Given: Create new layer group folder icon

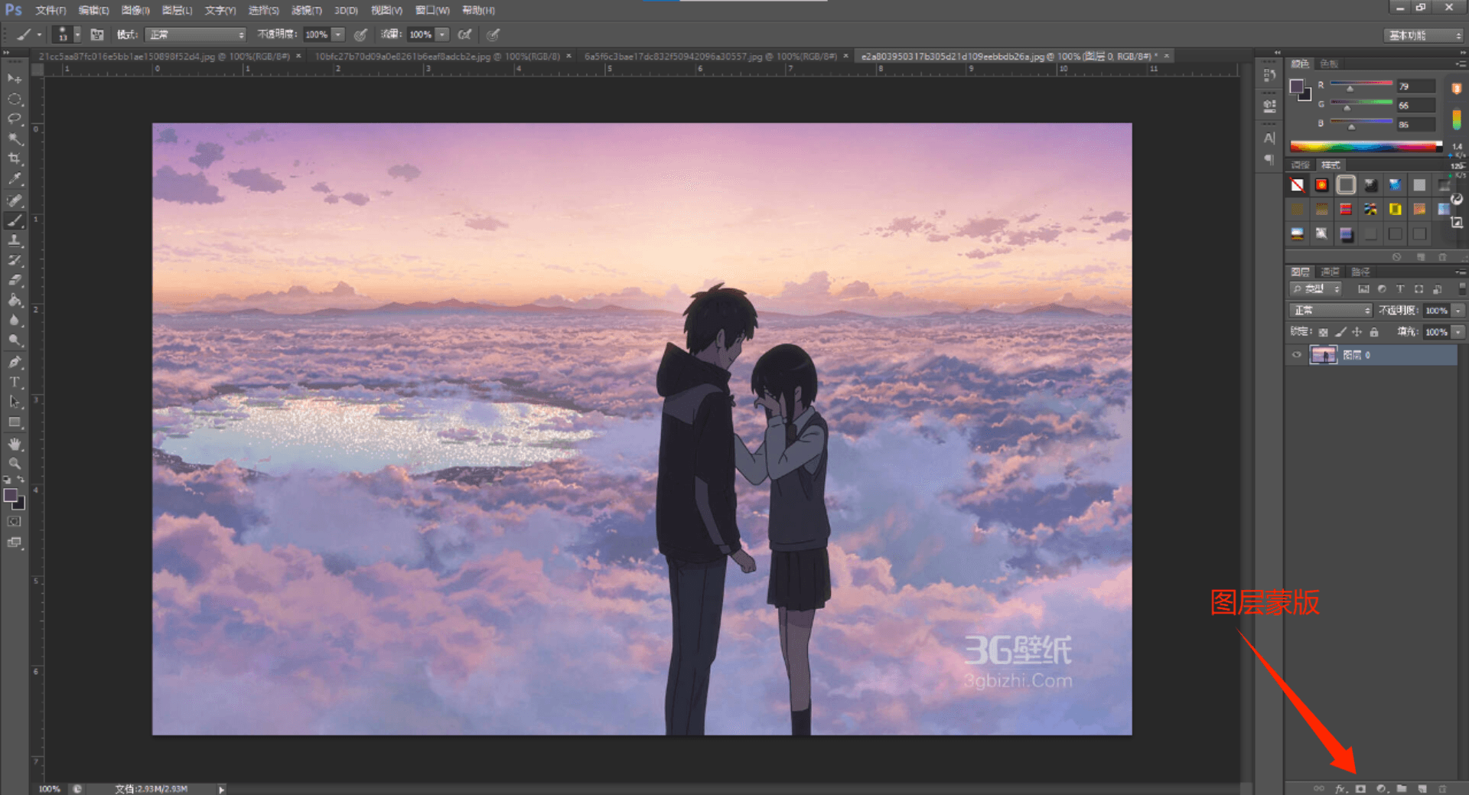Looking at the screenshot, I should 1402,788.
